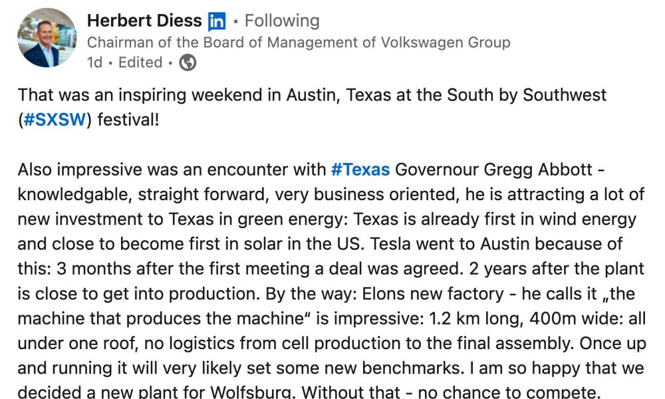Click the globe public visibility icon
The height and width of the screenshot is (399, 665).
[188, 63]
